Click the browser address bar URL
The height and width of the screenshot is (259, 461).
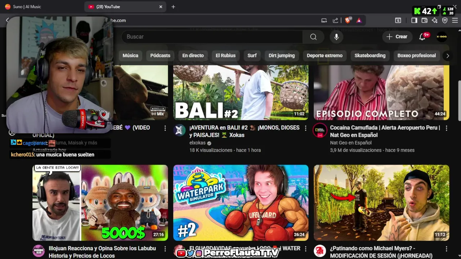216,21
